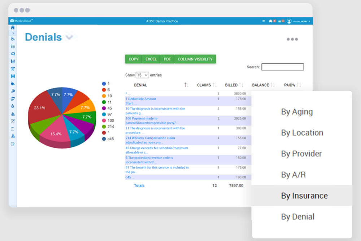Expand the sidebar with double-chevron arrow
Image resolution: width=361 pixels, height=241 pixels.
(x=13, y=33)
